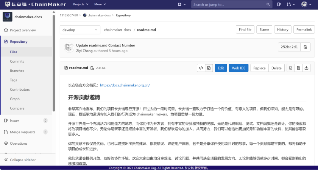Image resolution: width=318 pixels, height=170 pixels.
Task: Click the readme.md file path name
Action: coord(146,30)
